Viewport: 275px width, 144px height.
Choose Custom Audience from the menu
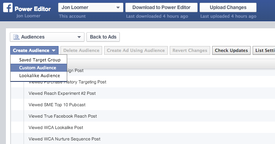[x=39, y=68]
